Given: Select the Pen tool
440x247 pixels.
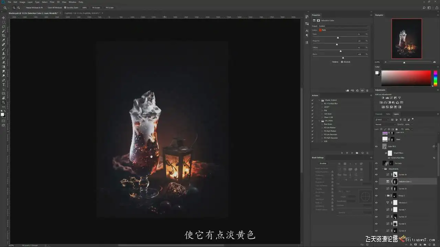Looking at the screenshot, I should [3, 80].
